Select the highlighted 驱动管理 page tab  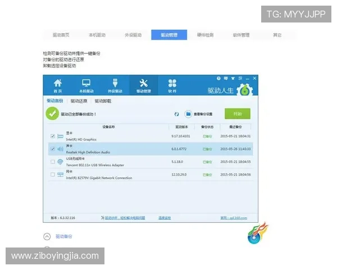[169, 35]
